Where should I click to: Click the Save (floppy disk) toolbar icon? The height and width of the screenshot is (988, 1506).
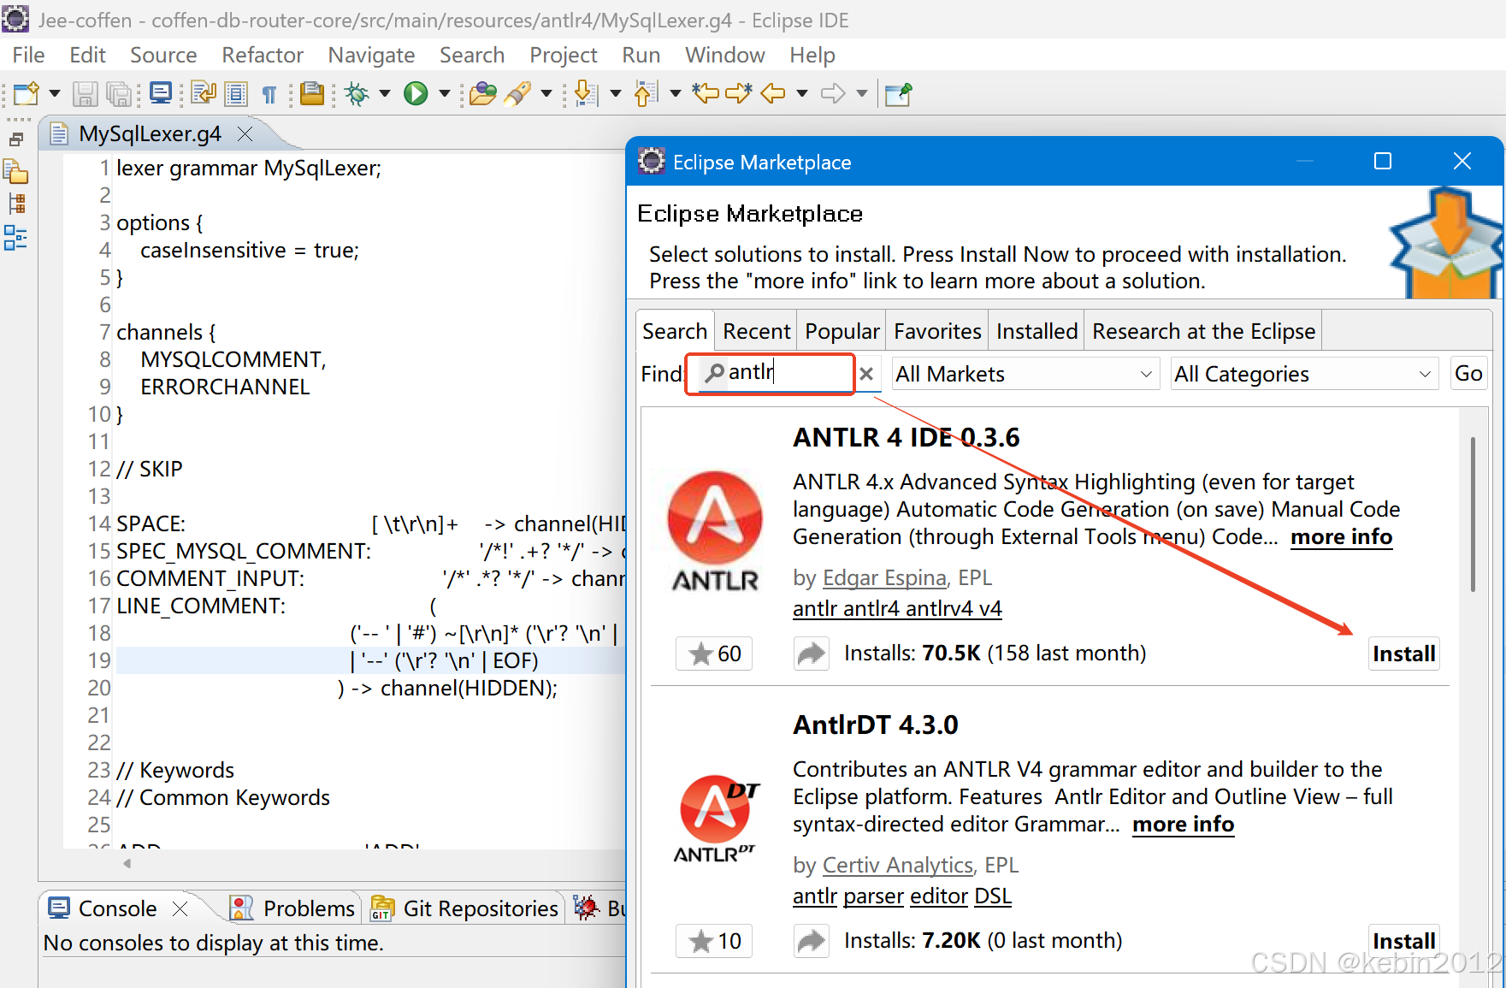tap(85, 93)
